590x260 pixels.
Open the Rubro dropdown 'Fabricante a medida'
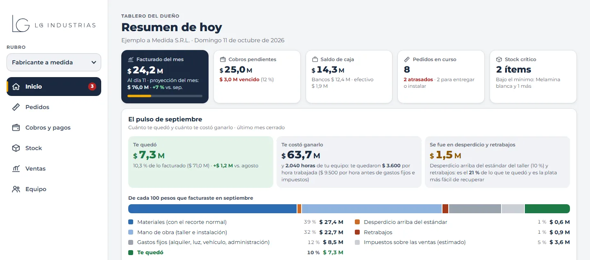click(54, 62)
